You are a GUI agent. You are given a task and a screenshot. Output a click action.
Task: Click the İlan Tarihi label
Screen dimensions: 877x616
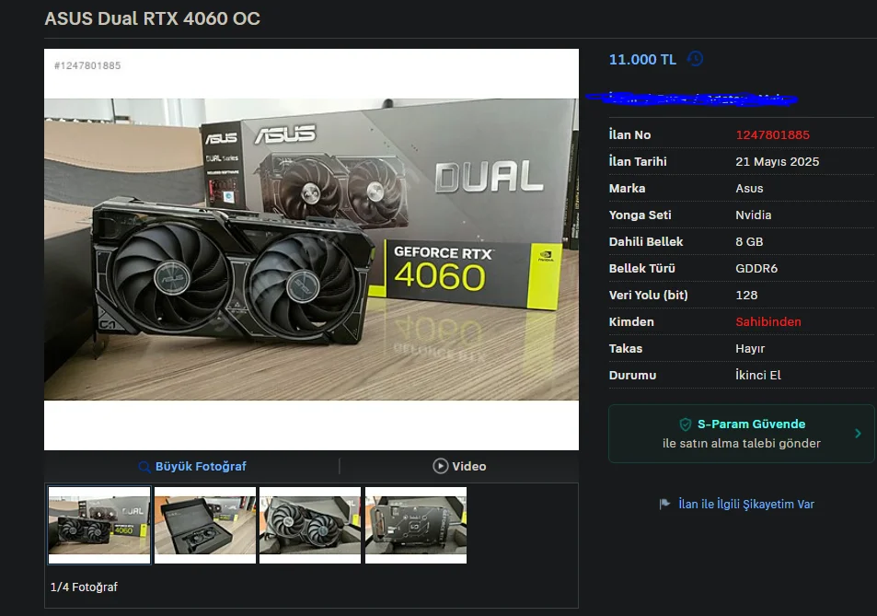[638, 162]
